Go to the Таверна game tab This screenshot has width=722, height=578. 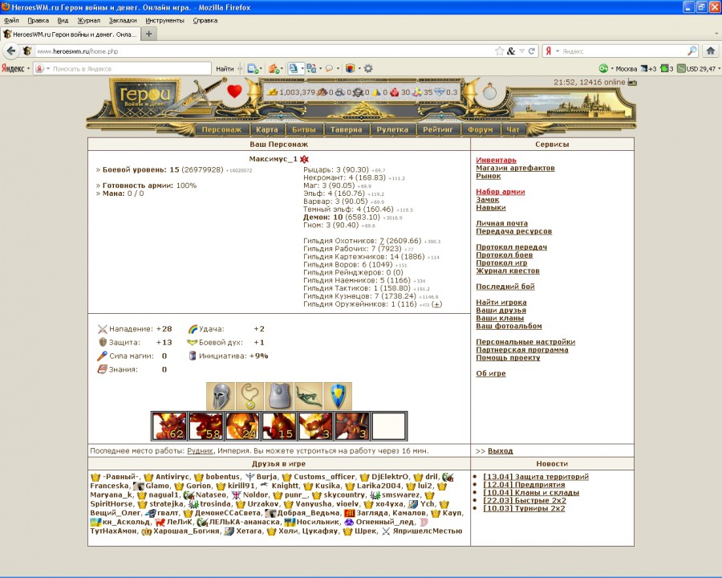click(x=347, y=129)
